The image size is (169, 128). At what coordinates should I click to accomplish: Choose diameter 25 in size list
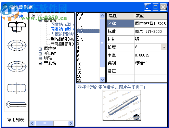[x=88, y=80]
